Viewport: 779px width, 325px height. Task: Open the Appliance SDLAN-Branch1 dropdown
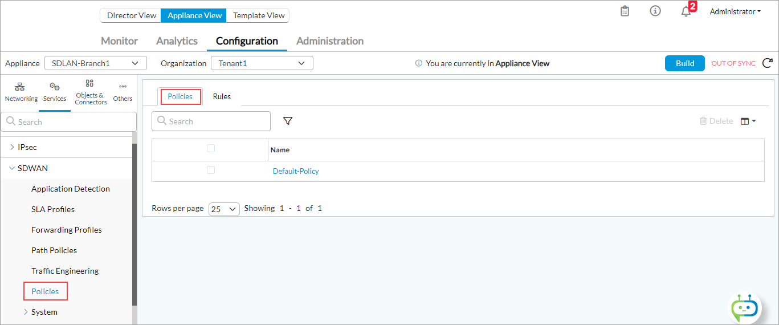95,63
